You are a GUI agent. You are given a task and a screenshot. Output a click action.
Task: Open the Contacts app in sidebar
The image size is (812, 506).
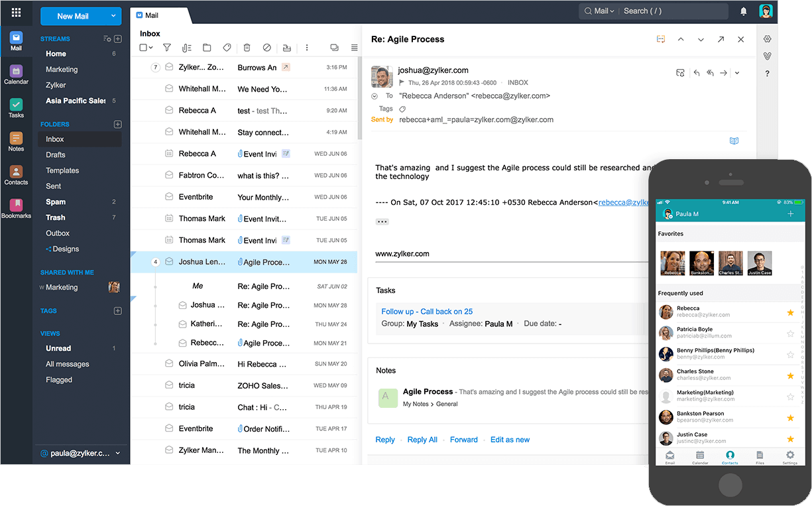tap(16, 175)
